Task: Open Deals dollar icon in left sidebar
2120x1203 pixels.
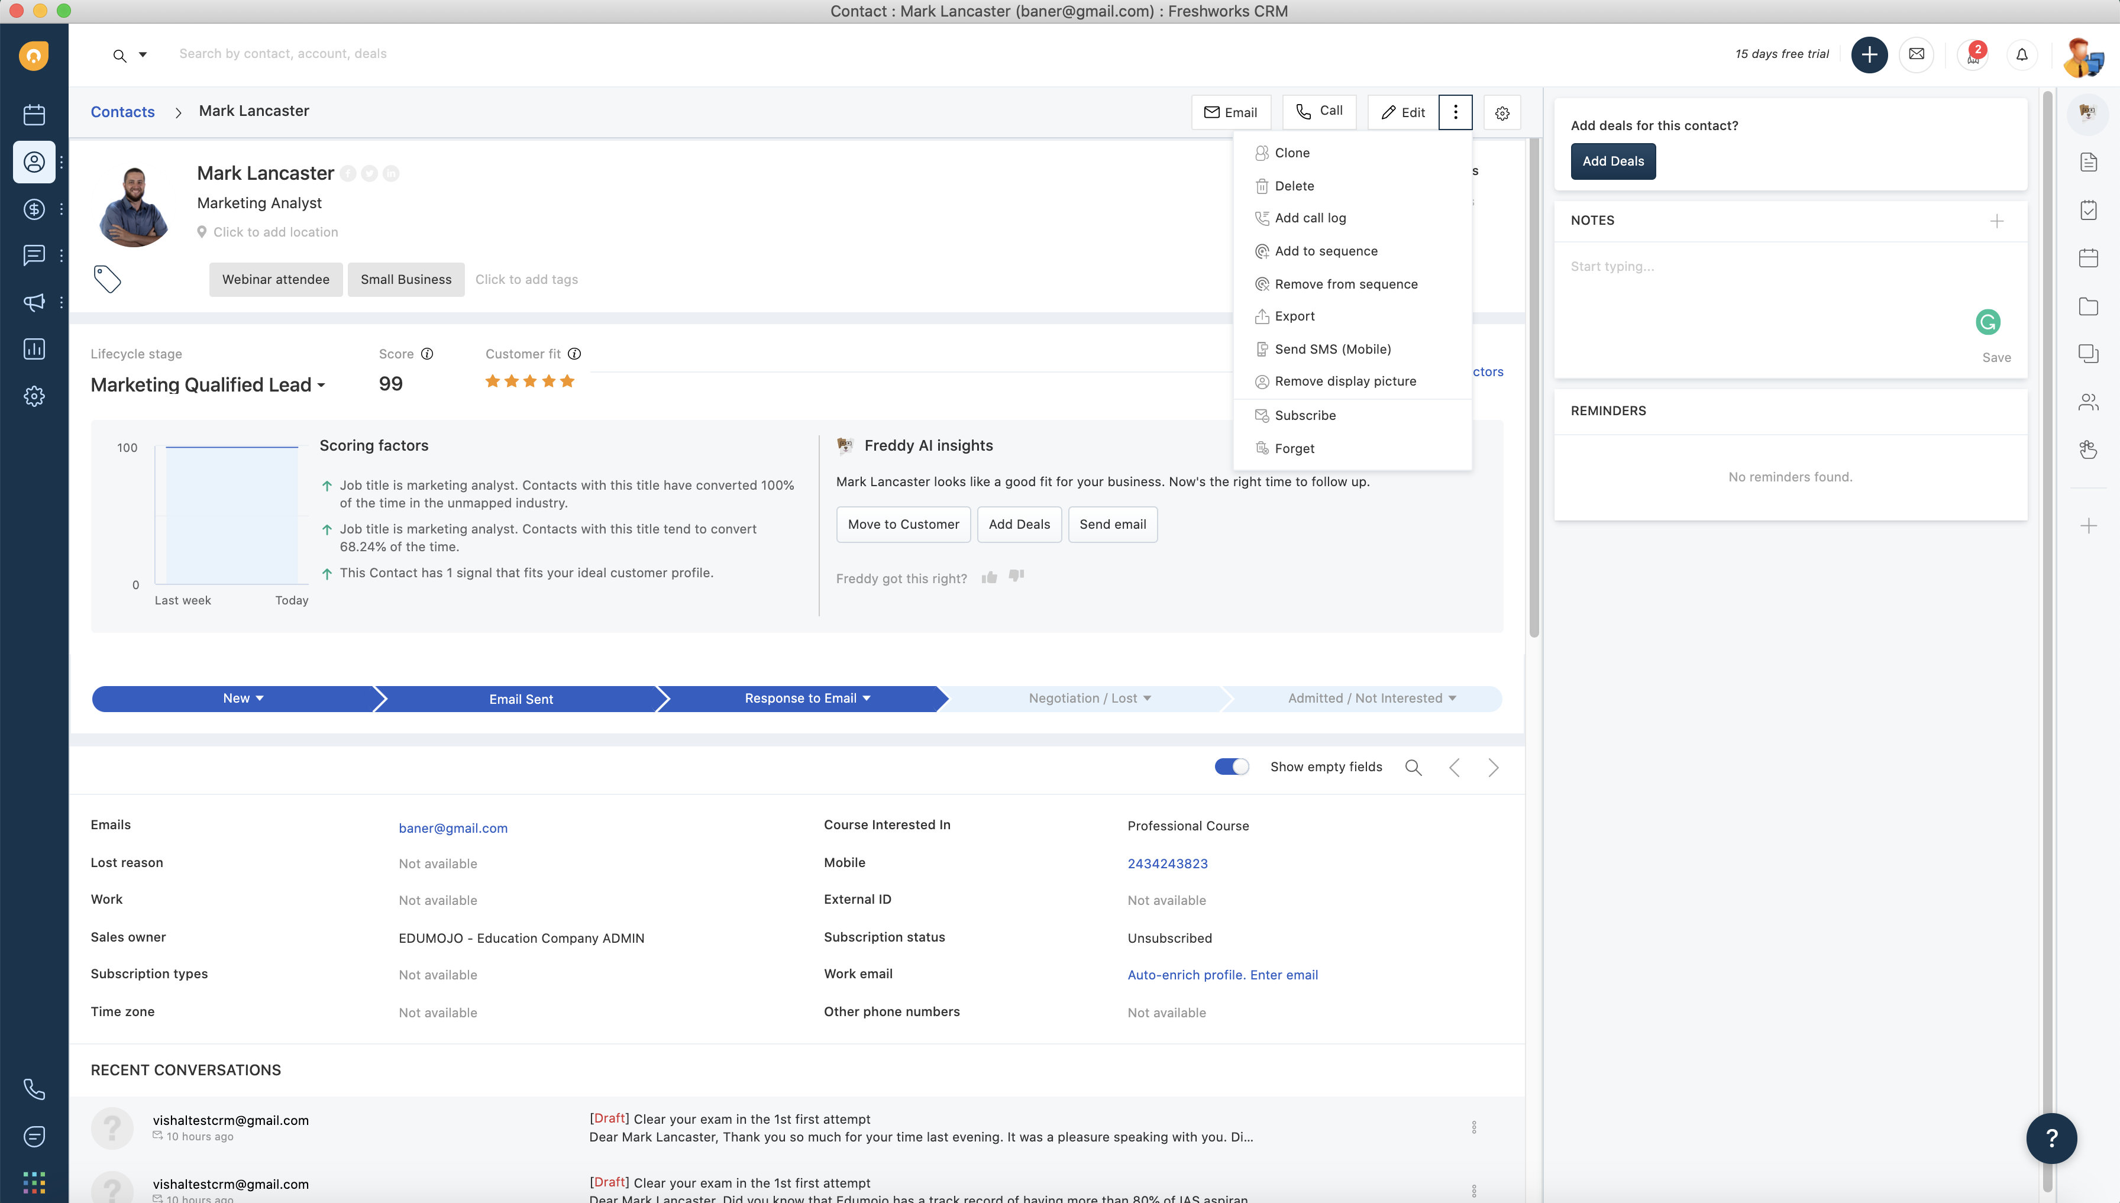Action: [x=34, y=209]
